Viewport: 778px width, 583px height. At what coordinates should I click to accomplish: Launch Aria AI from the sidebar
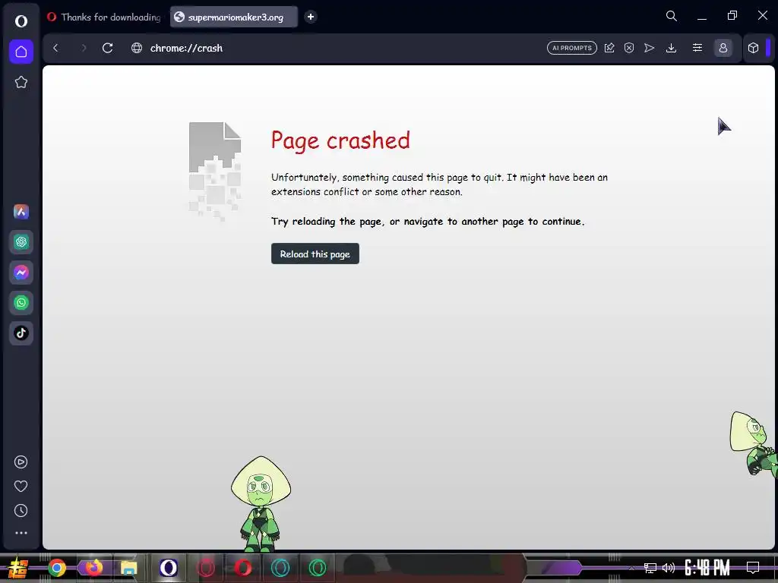pyautogui.click(x=21, y=212)
